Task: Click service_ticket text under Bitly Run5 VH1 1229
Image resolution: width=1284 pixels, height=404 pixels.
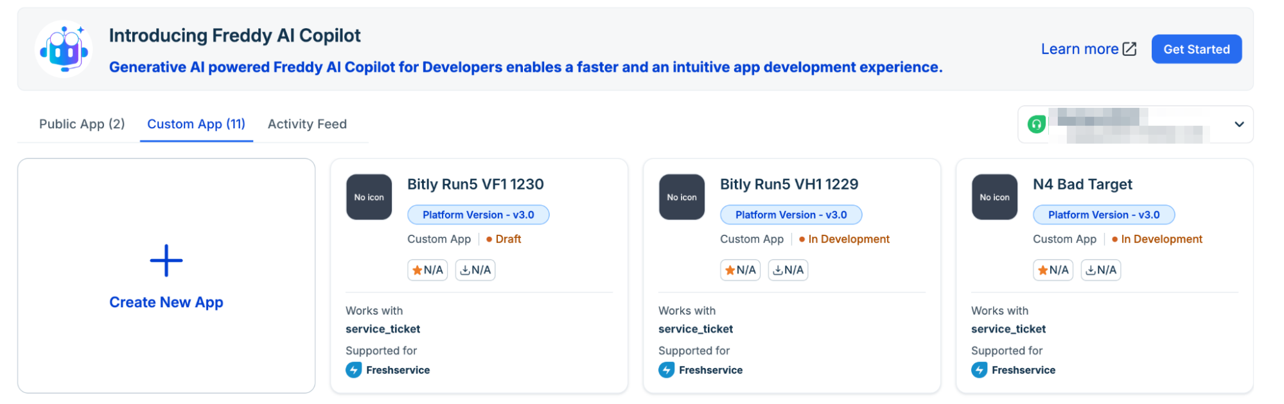Action: 696,329
